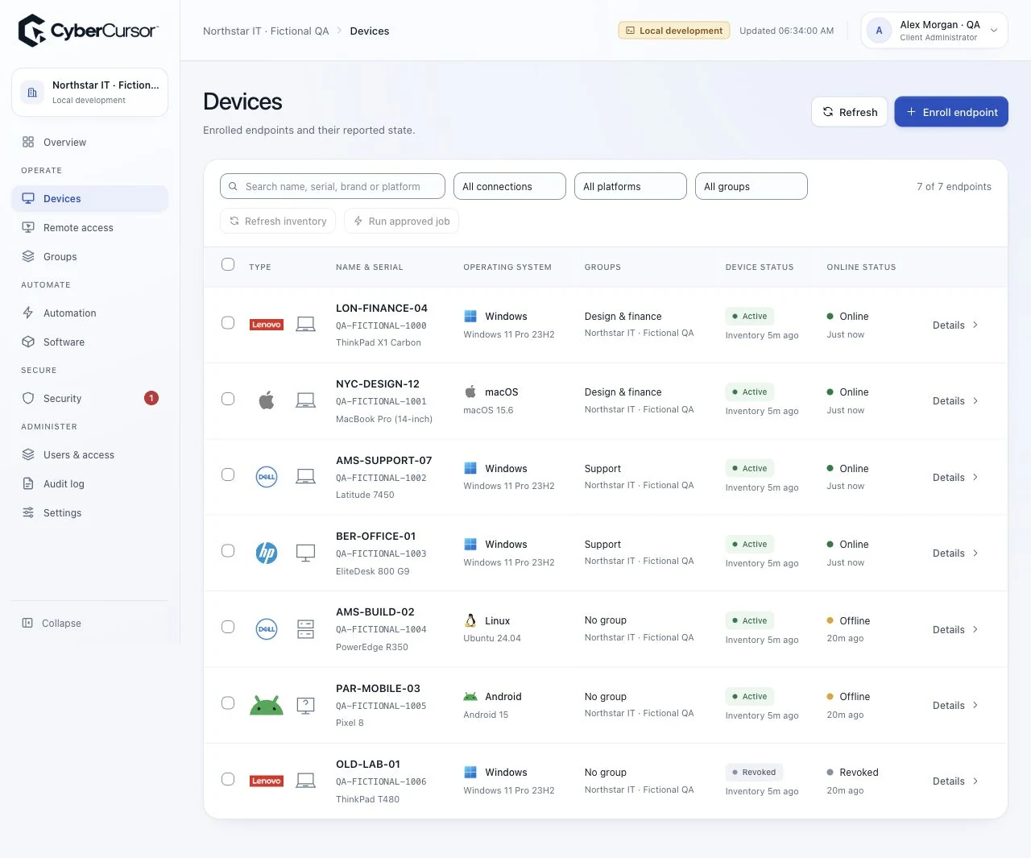This screenshot has width=1031, height=858.
Task: Click the CyberCursor logo
Action: pos(89,31)
